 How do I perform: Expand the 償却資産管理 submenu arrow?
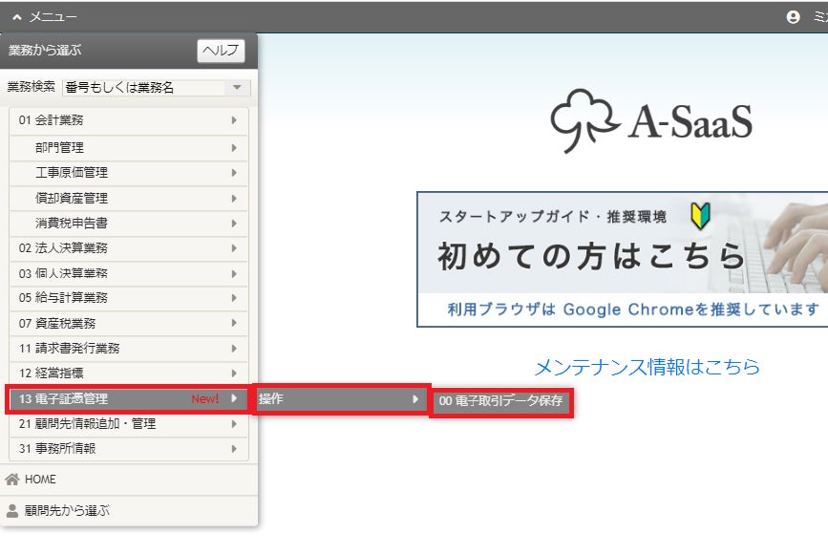point(234,199)
